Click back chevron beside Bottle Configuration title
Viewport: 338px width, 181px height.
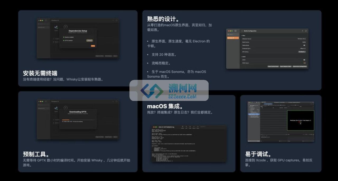point(242,31)
